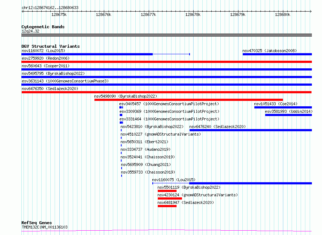Image resolution: width=322 pixels, height=235 pixels.
Task: Click the blue nsv470325 variant bar
Action: tap(277, 54)
